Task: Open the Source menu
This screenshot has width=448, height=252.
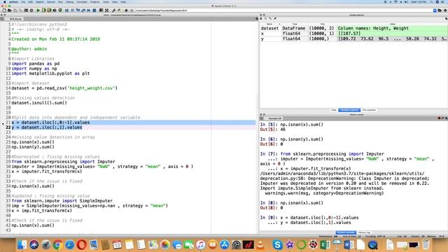Action: [51, 2]
